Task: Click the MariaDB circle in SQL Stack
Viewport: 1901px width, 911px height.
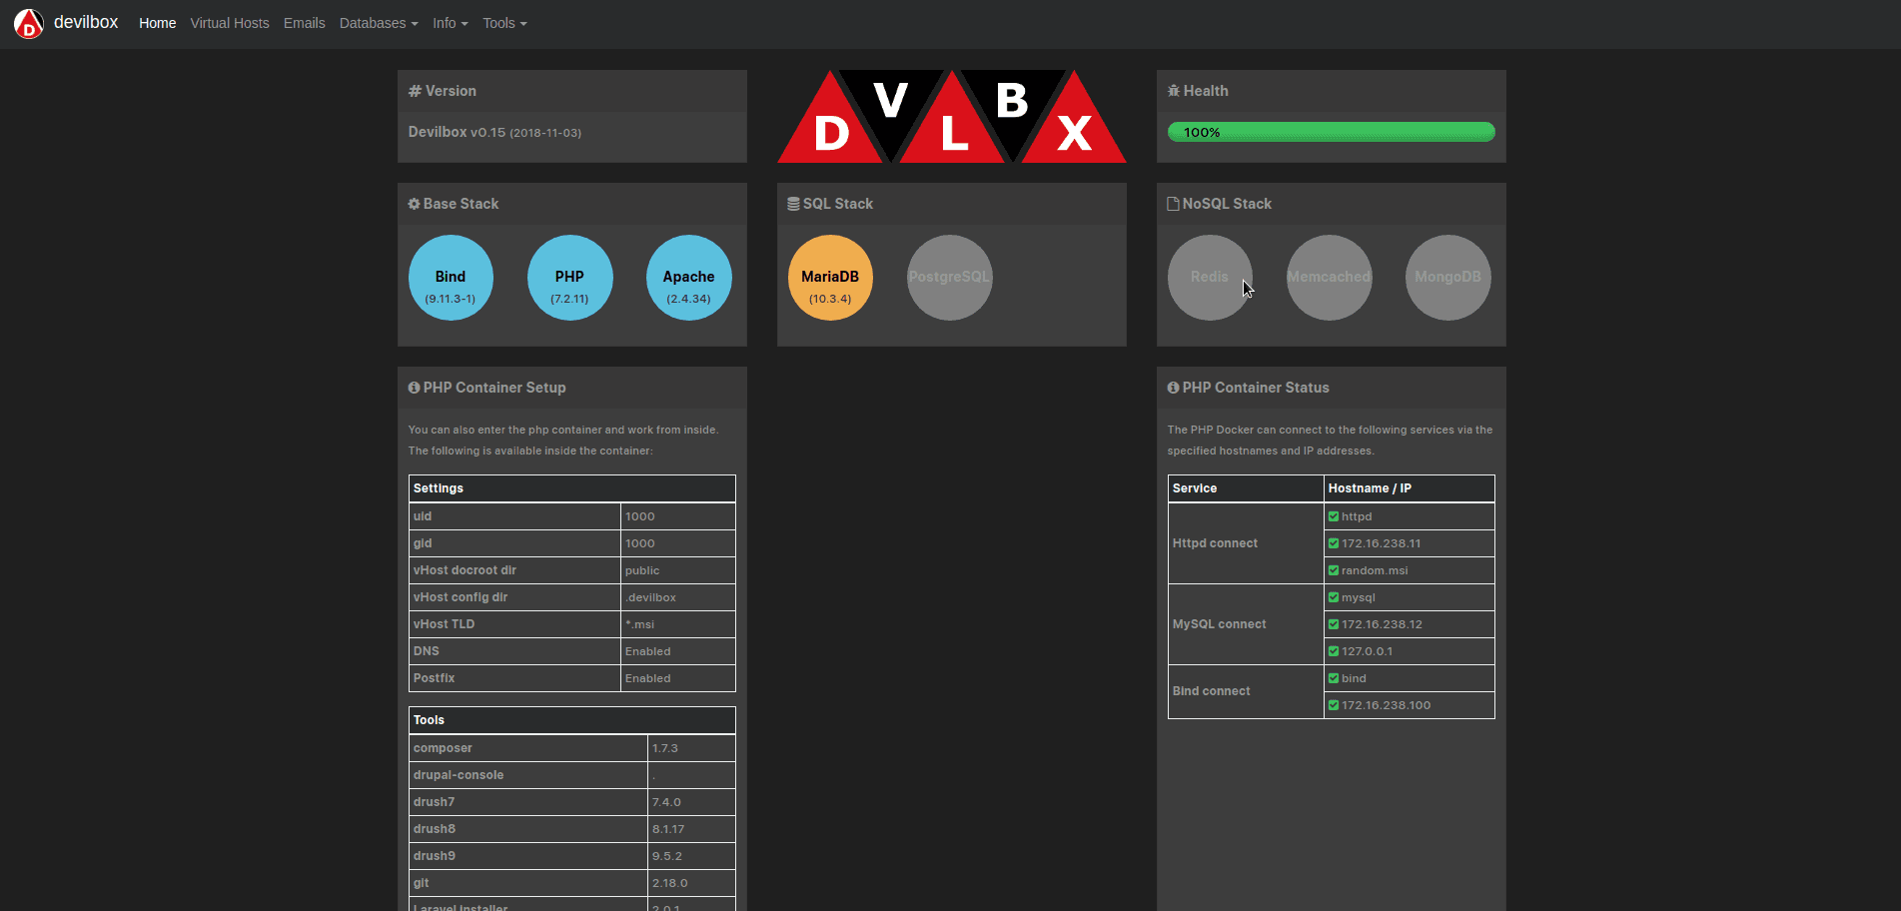Action: [x=830, y=278]
